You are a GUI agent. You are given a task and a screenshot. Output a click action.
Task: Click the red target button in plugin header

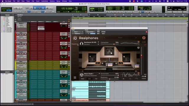pyautogui.click(x=146, y=32)
